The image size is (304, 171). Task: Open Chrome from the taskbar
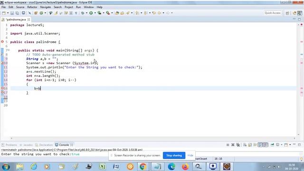click(x=143, y=167)
